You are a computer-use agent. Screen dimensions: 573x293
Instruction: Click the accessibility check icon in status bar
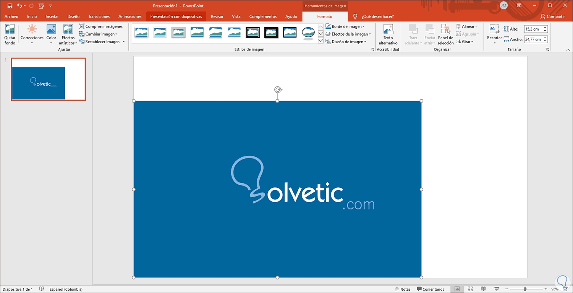(x=42, y=289)
